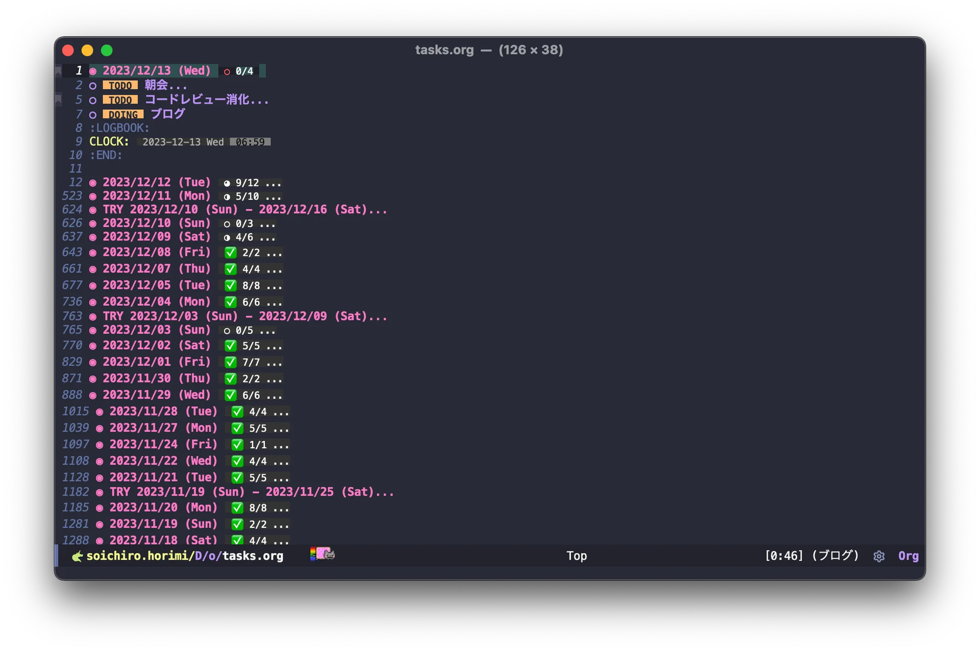Click the 2023/11/18 (Sat) heading

163,539
